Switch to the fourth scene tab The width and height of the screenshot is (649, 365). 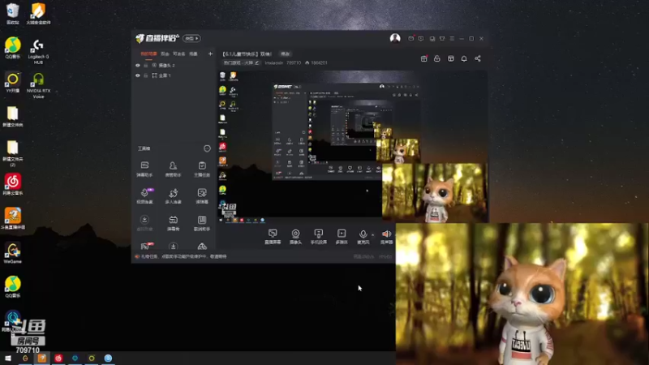(193, 54)
